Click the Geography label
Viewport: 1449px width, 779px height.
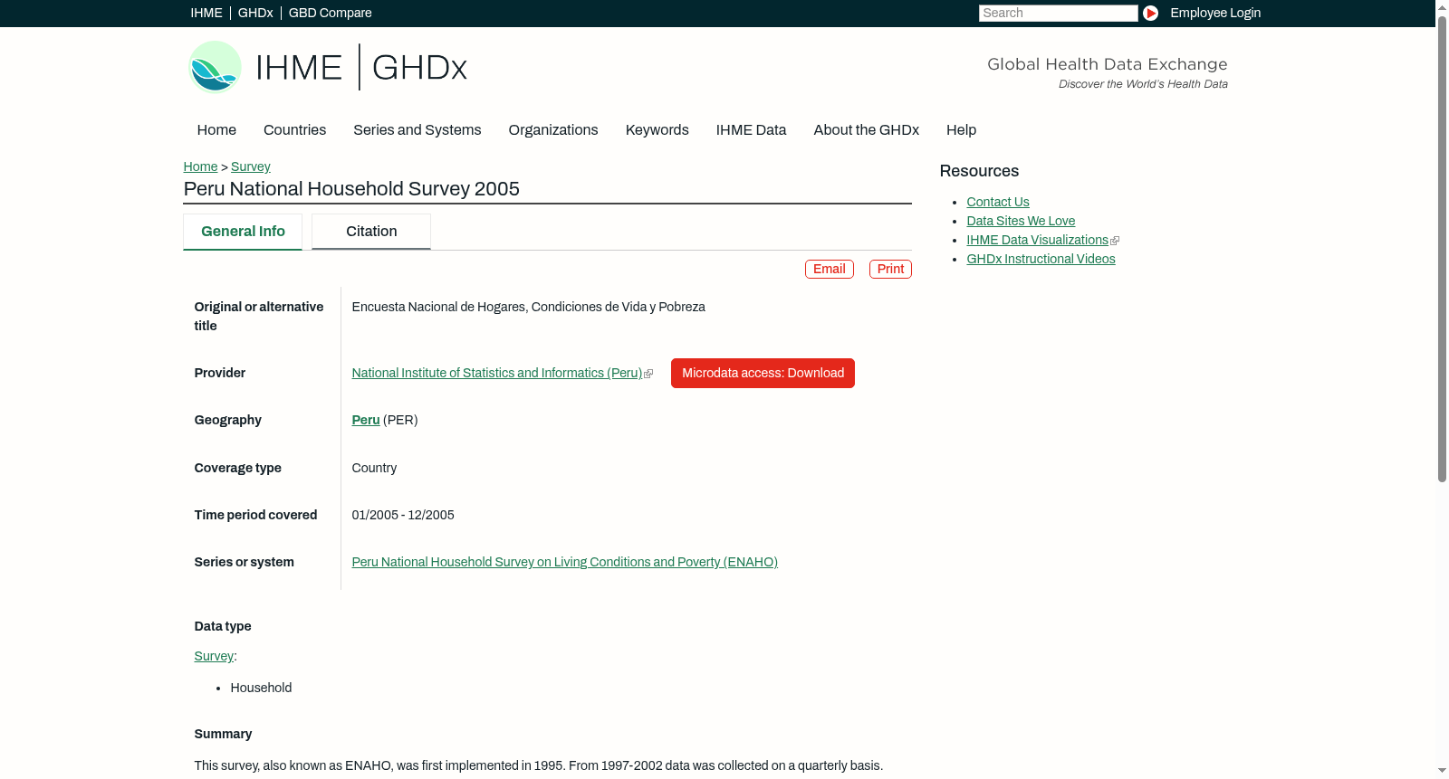click(x=227, y=420)
